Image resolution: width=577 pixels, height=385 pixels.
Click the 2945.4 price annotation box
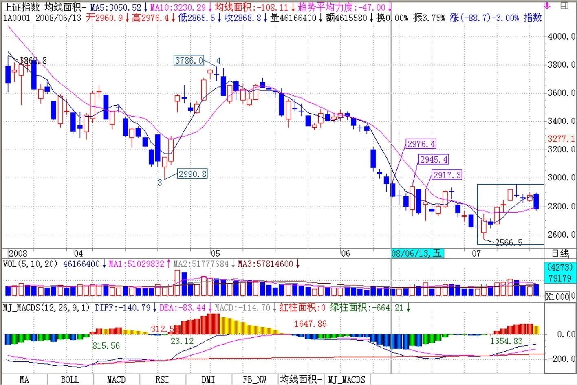tap(434, 159)
